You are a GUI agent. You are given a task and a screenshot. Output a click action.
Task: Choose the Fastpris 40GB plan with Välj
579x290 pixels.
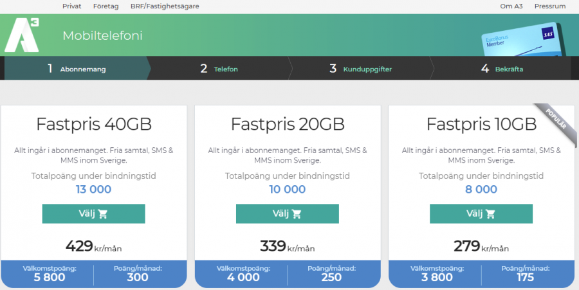(93, 214)
